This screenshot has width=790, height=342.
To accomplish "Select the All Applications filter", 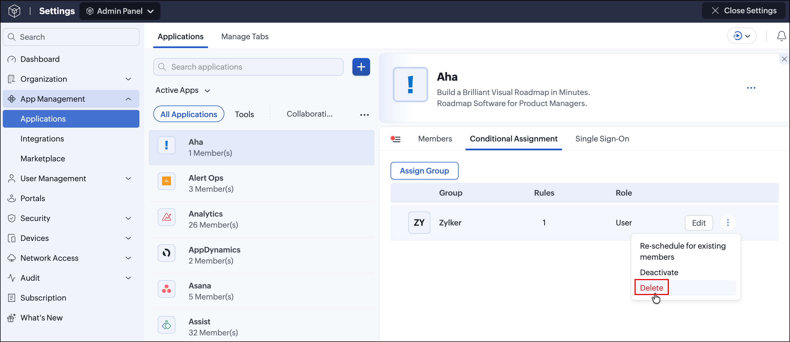I will [189, 114].
